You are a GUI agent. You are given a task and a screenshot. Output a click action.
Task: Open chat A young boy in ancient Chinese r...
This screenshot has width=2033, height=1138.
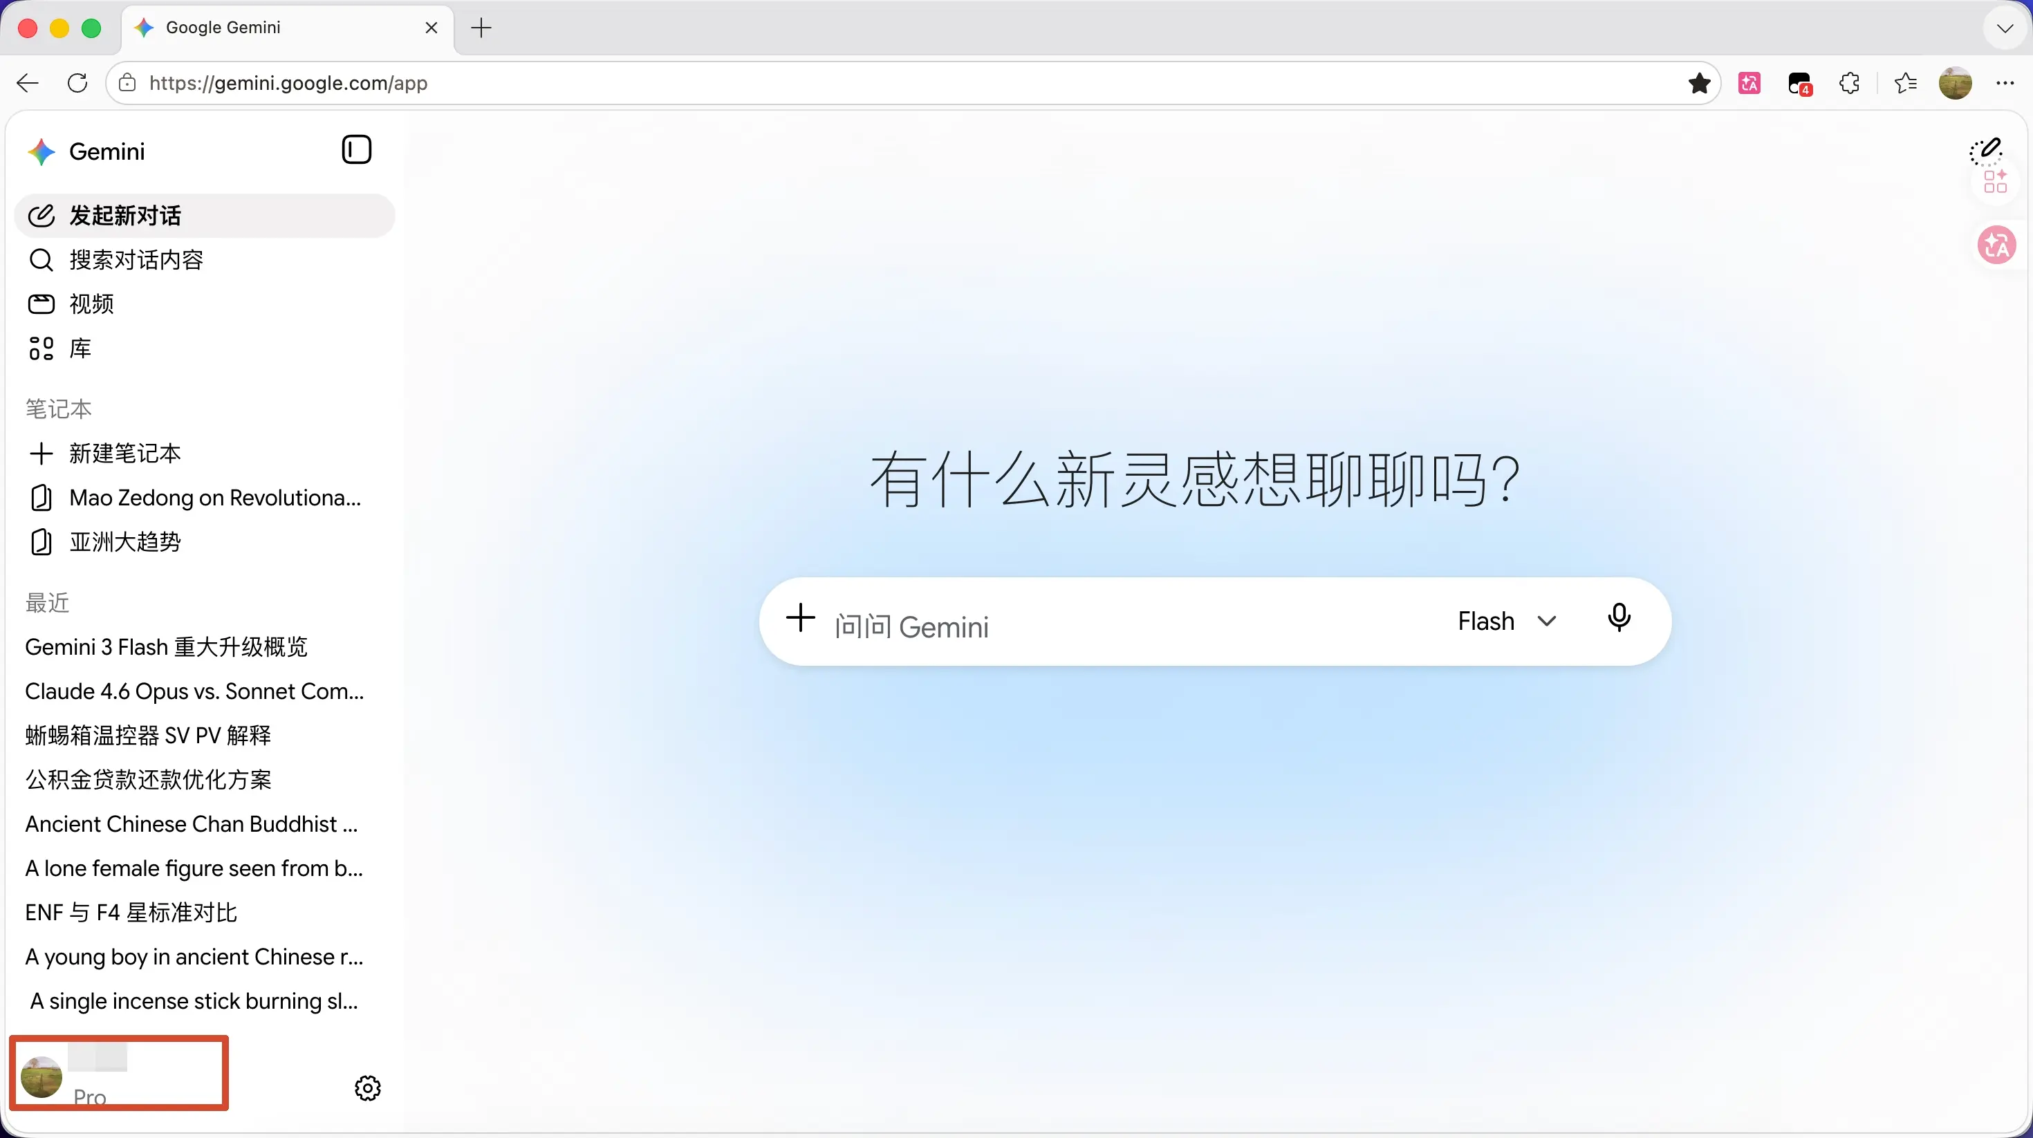(205, 956)
